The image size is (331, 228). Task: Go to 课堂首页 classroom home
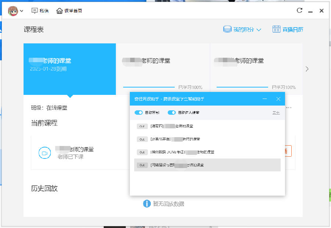pos(69,11)
